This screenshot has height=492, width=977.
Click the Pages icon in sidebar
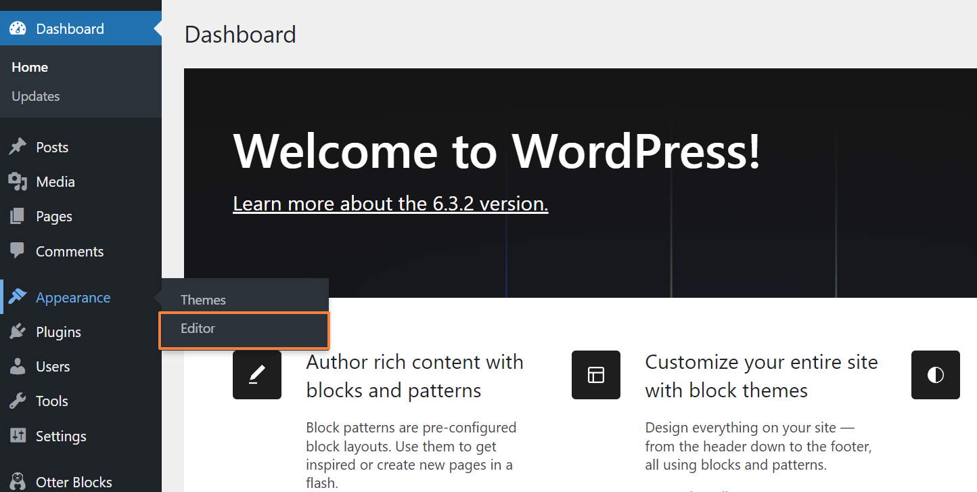pyautogui.click(x=18, y=217)
